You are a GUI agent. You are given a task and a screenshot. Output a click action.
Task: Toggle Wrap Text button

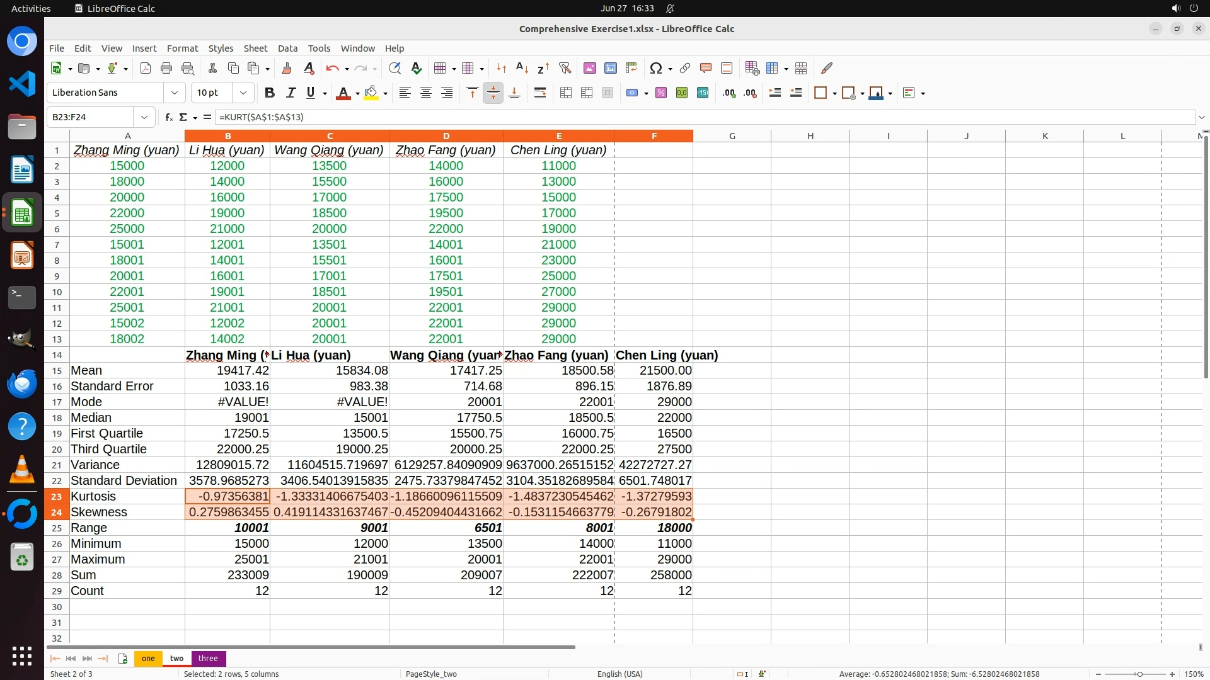pyautogui.click(x=540, y=93)
